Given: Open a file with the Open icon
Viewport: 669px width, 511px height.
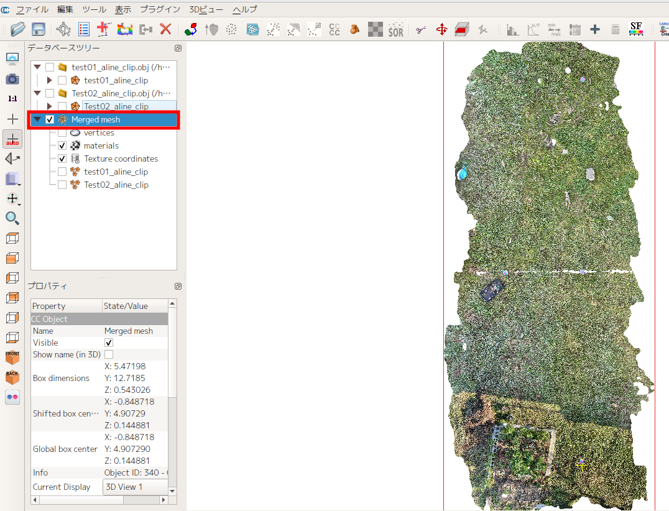Looking at the screenshot, I should tap(17, 29).
